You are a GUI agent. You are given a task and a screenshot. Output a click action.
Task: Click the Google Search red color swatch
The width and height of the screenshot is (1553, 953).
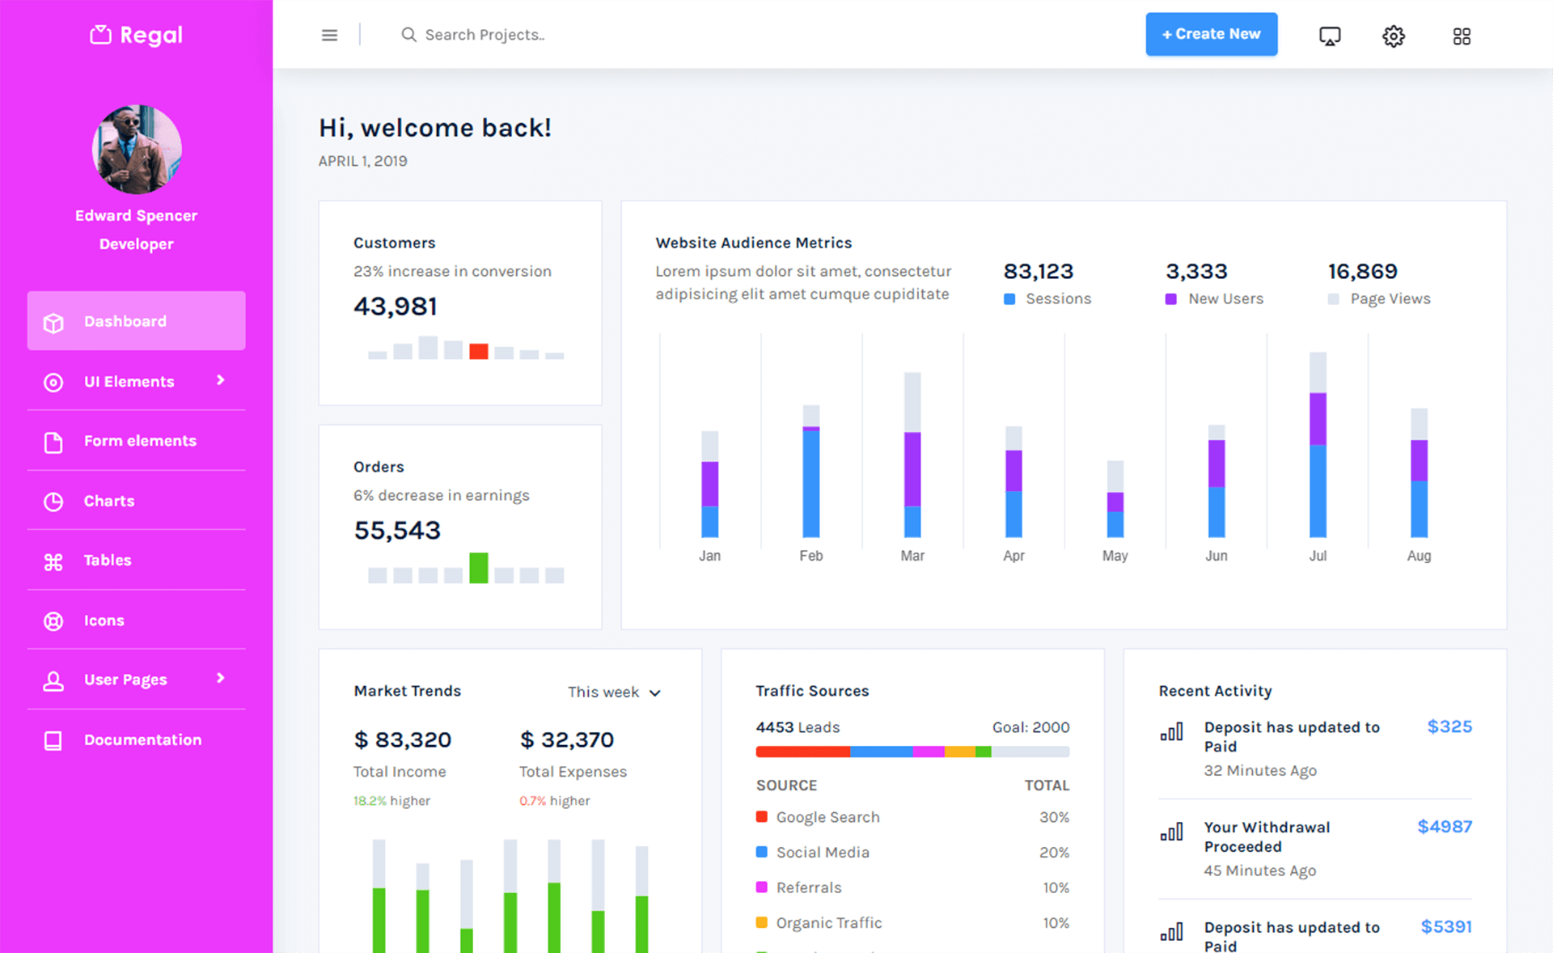761,817
